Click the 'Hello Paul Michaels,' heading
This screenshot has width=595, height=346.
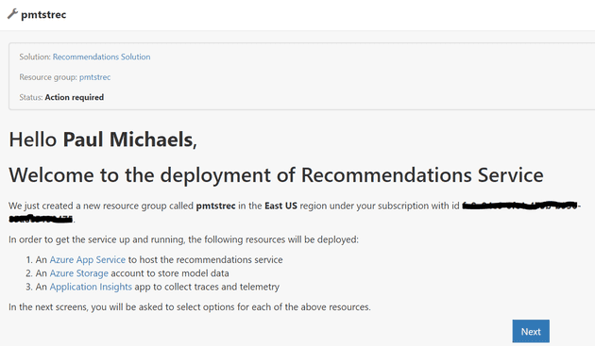tap(103, 140)
